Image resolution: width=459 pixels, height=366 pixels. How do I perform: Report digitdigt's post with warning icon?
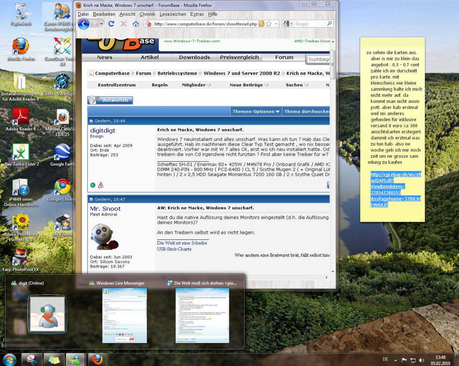tap(101, 185)
